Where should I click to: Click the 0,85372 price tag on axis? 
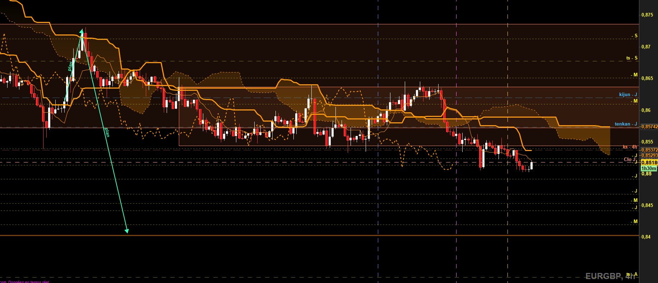click(x=649, y=150)
